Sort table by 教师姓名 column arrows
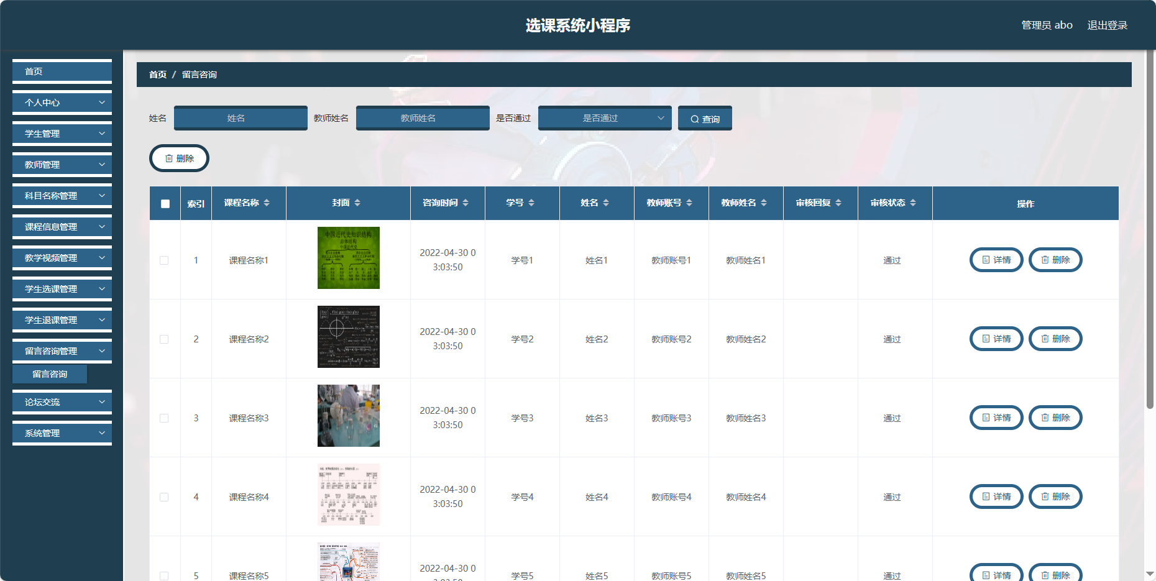Screen dimensions: 1156x581 764,203
